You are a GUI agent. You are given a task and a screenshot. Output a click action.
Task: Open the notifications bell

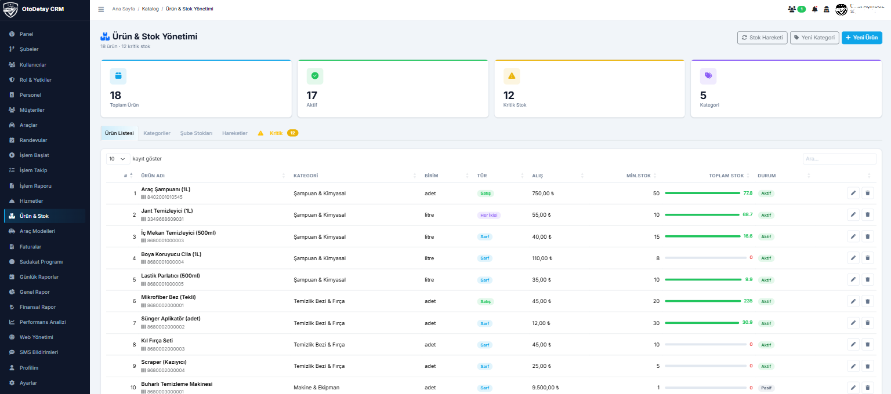[x=815, y=9]
